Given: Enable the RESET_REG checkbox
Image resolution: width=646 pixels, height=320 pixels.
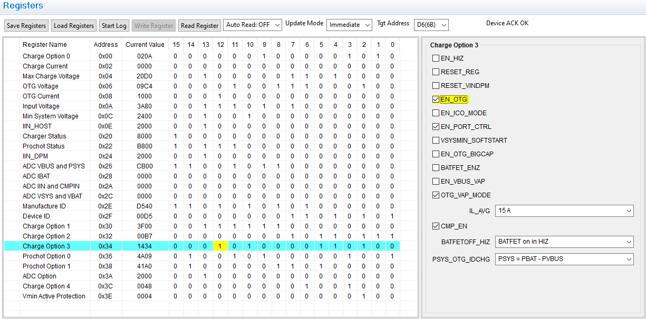Looking at the screenshot, I should [436, 72].
